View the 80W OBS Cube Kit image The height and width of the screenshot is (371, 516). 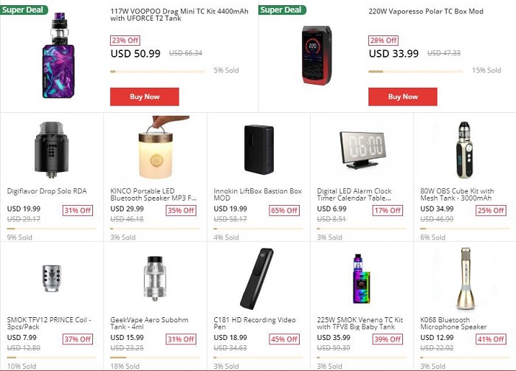click(x=465, y=148)
